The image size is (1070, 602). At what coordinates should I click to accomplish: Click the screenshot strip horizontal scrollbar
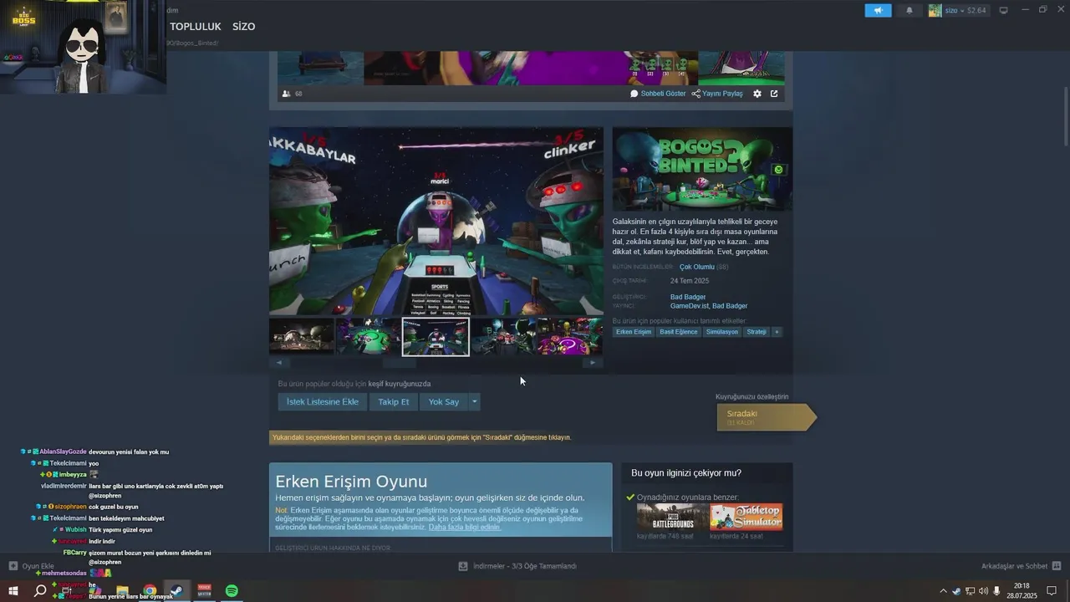400,363
